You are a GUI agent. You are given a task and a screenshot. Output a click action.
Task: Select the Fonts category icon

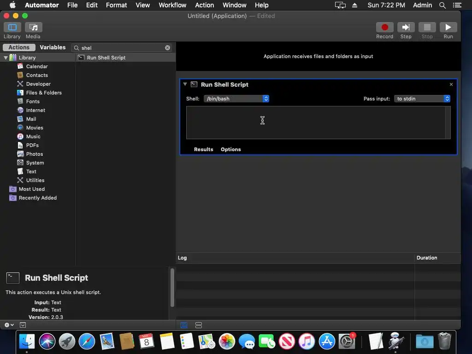coord(20,101)
